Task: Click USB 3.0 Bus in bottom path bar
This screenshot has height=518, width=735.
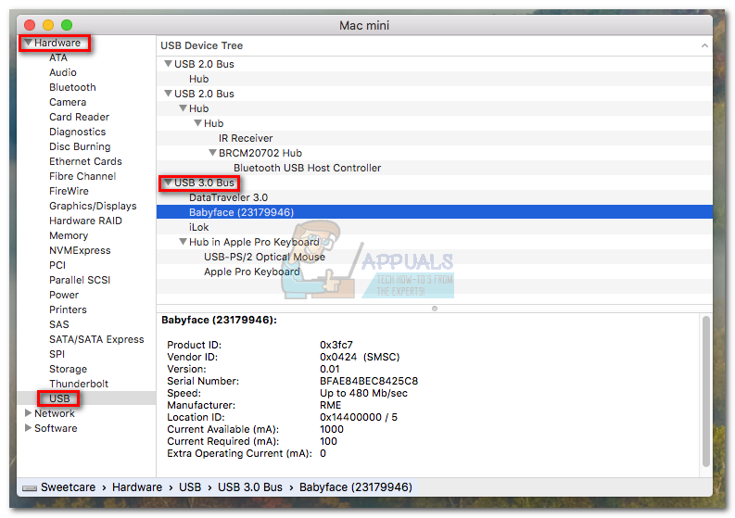Action: pos(250,487)
